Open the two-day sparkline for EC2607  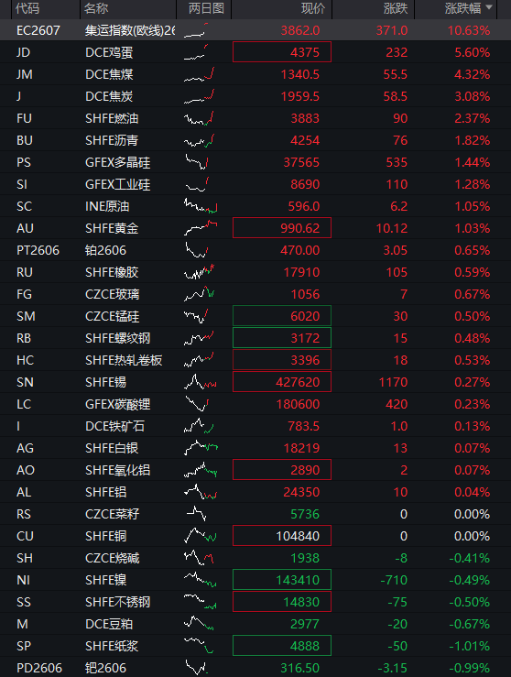coord(196,30)
